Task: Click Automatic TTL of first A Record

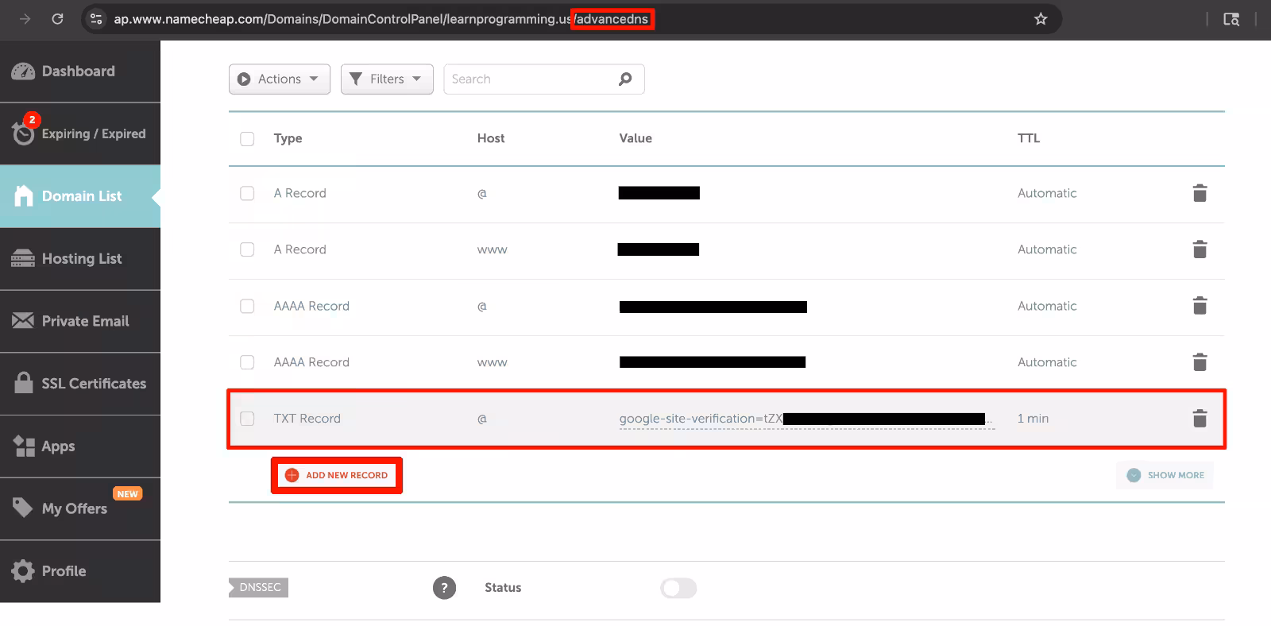Action: coord(1047,193)
